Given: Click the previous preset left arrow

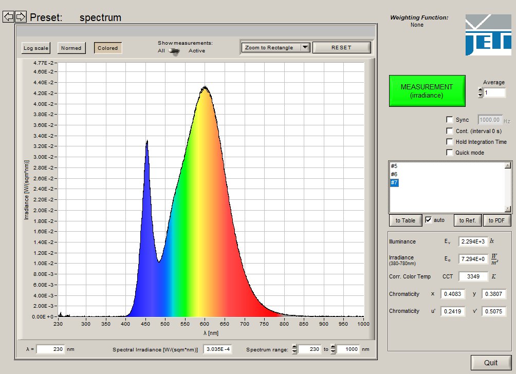Looking at the screenshot, I should click(x=8, y=17).
